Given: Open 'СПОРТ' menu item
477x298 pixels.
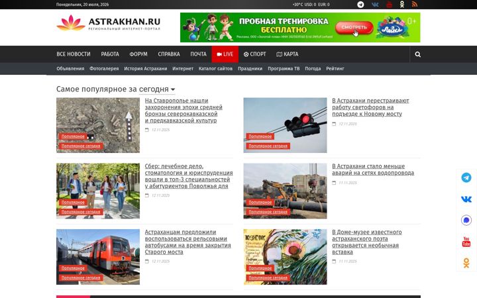Looking at the screenshot, I should pyautogui.click(x=254, y=54).
